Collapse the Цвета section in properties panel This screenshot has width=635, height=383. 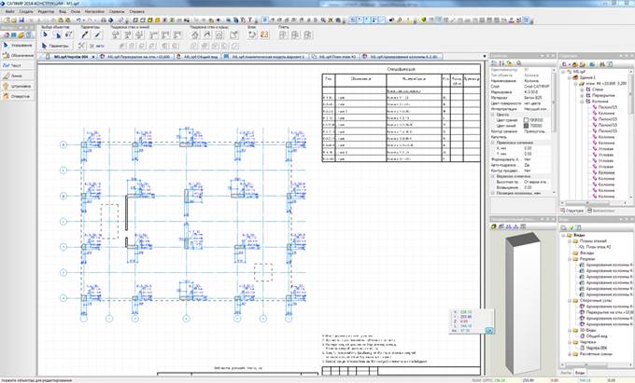(x=493, y=115)
